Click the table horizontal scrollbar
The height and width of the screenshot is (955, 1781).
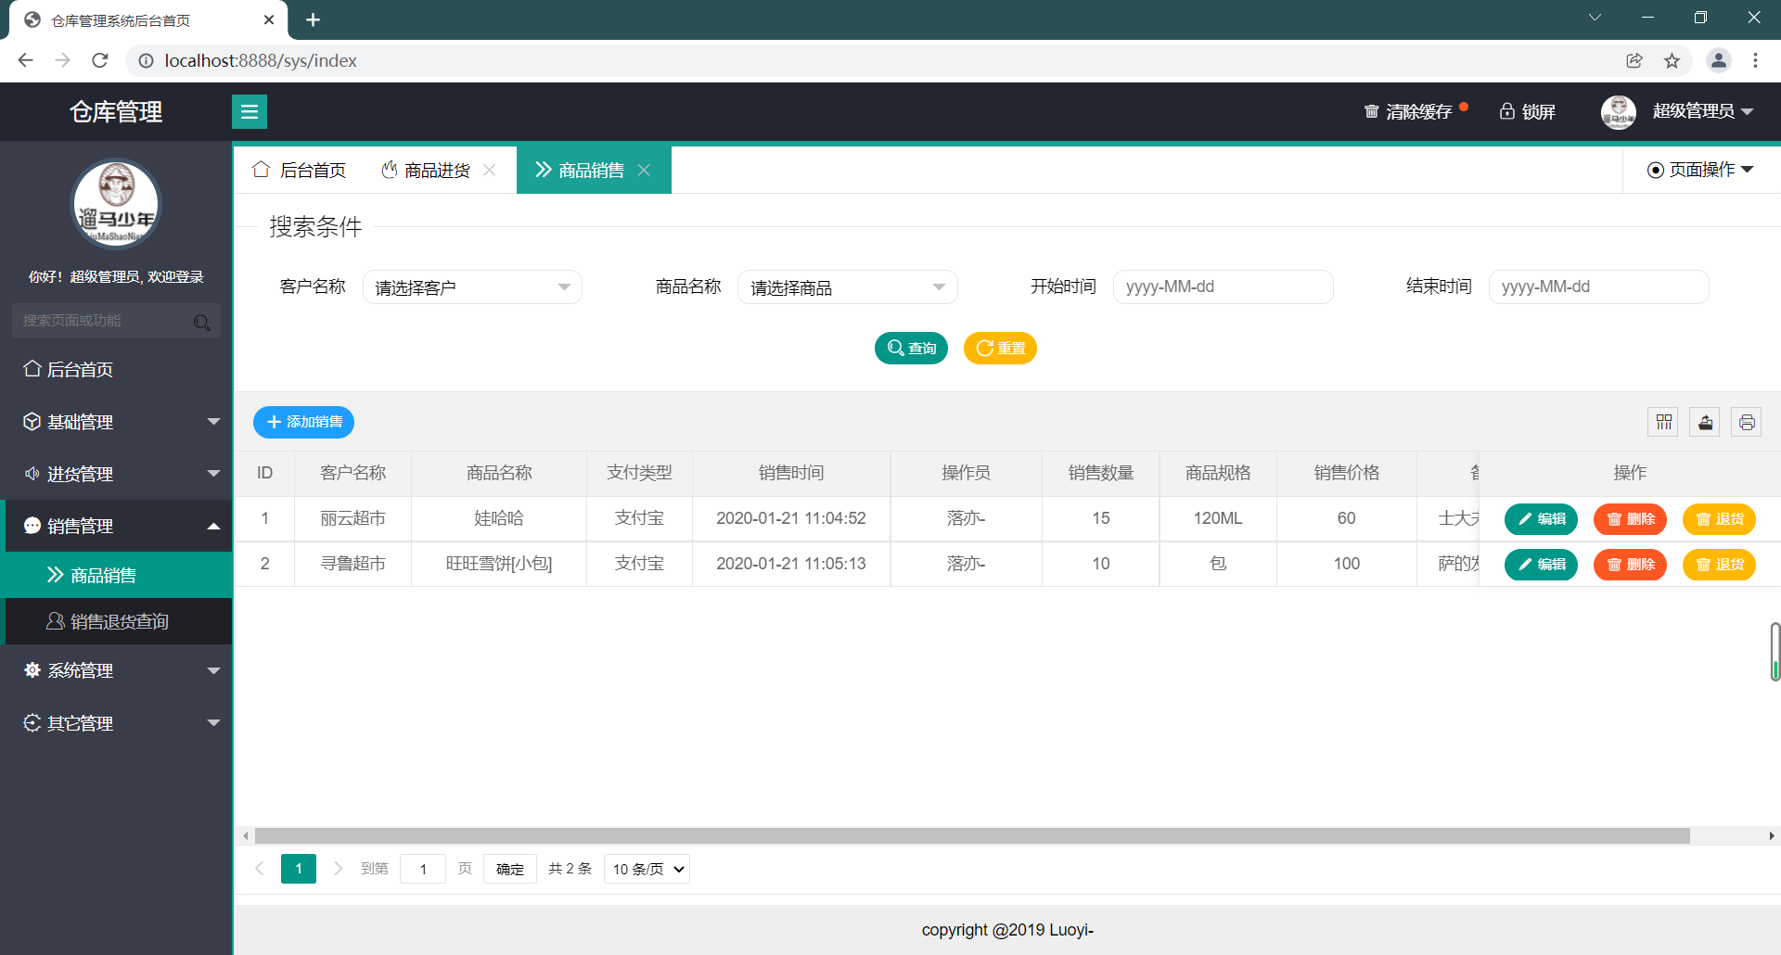coord(972,836)
